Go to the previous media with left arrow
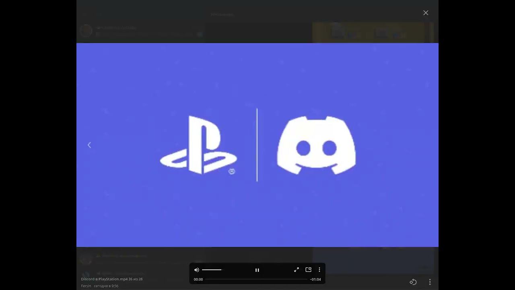 click(89, 145)
